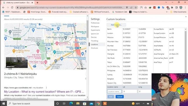Screen dimensions: 188x106
Task: Click the Street View thumbnail on the map
Action: 17,62
